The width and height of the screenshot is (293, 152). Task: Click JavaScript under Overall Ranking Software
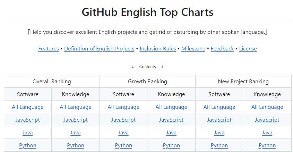pyautogui.click(x=28, y=120)
